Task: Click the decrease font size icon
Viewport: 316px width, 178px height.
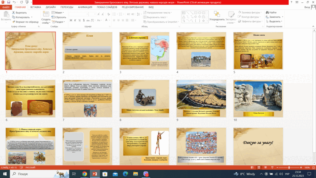Action: (x=103, y=14)
